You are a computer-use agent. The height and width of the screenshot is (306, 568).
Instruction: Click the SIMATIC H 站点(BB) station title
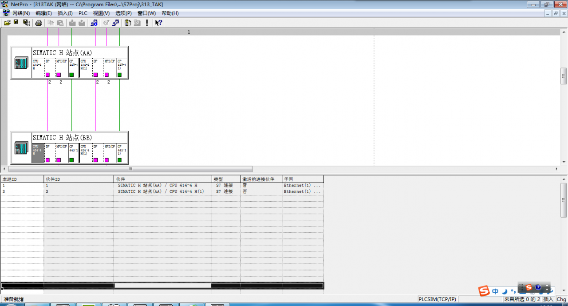(x=62, y=138)
